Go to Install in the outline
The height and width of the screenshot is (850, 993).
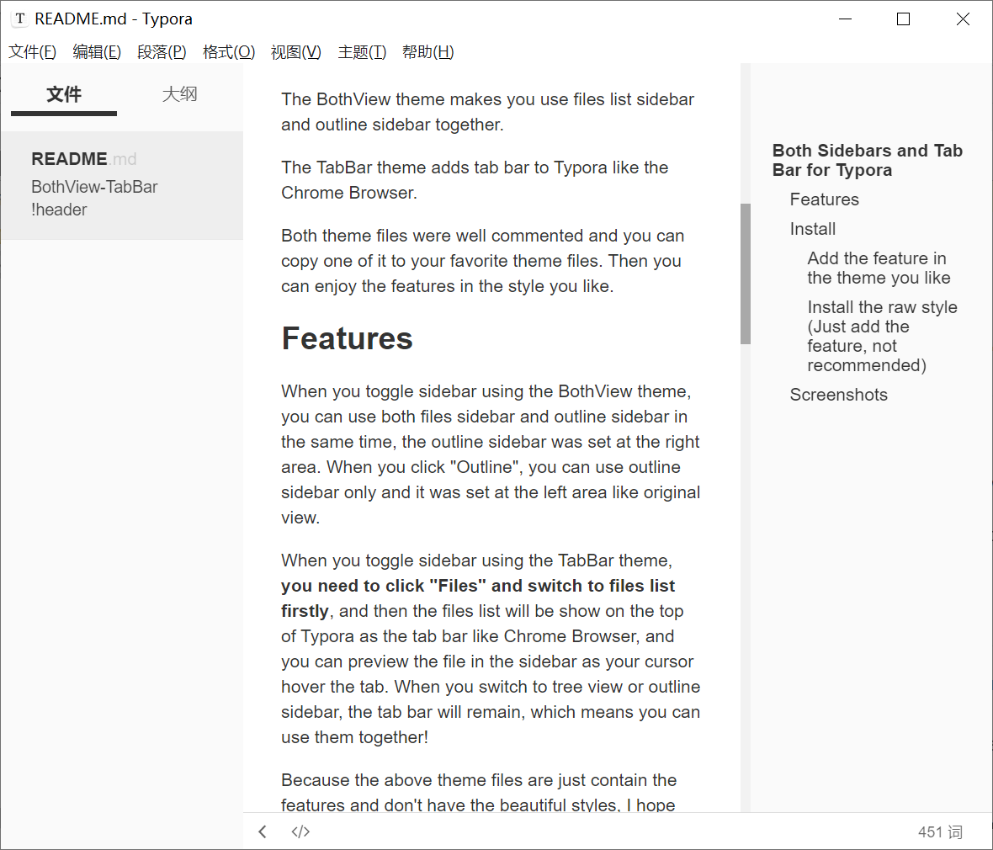813,229
